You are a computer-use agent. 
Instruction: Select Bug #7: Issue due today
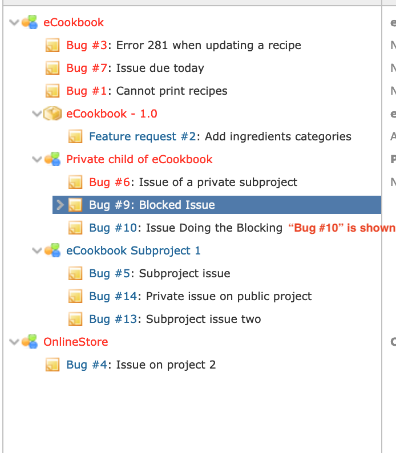[x=135, y=68]
